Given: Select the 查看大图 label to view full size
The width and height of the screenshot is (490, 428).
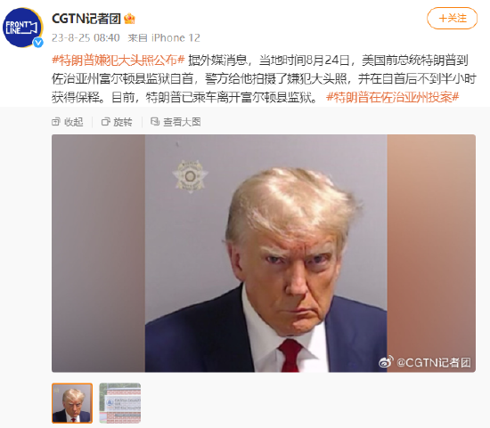Looking at the screenshot, I should (x=182, y=122).
